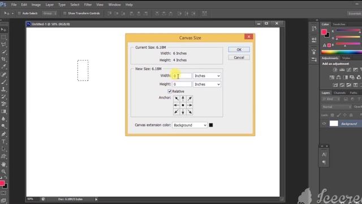Open the Paragraph panel icon
The width and height of the screenshot is (362, 204).
(324, 162)
